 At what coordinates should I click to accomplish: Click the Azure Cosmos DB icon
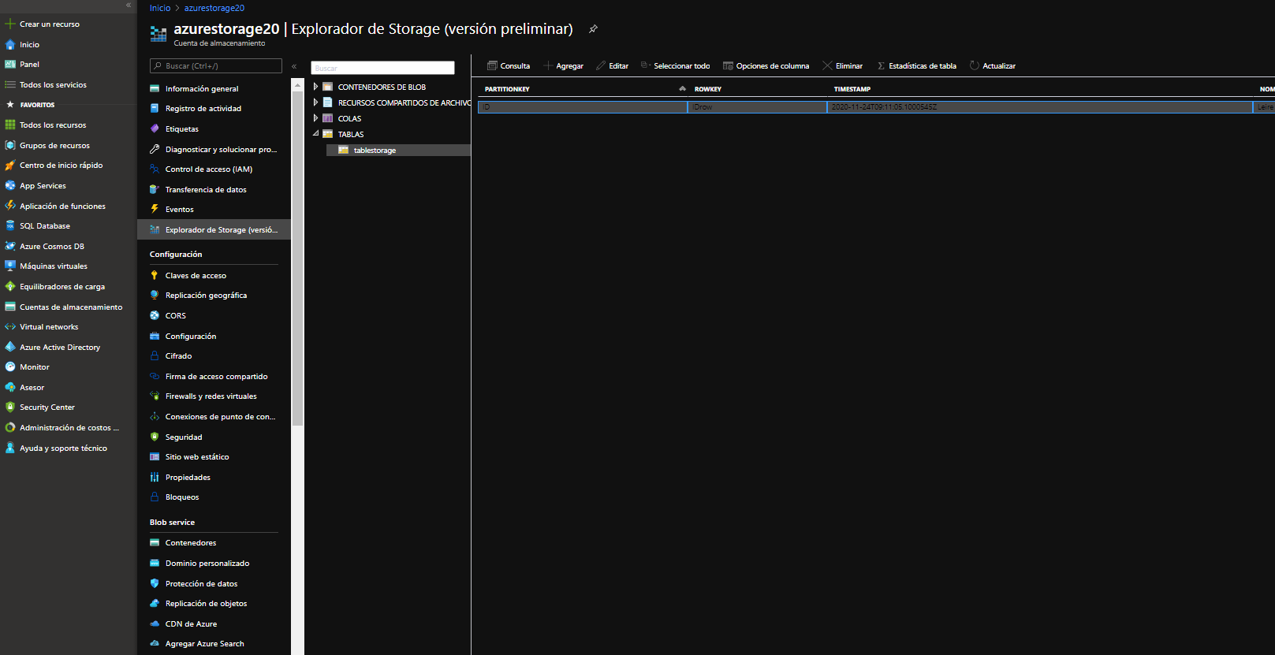[x=10, y=247]
